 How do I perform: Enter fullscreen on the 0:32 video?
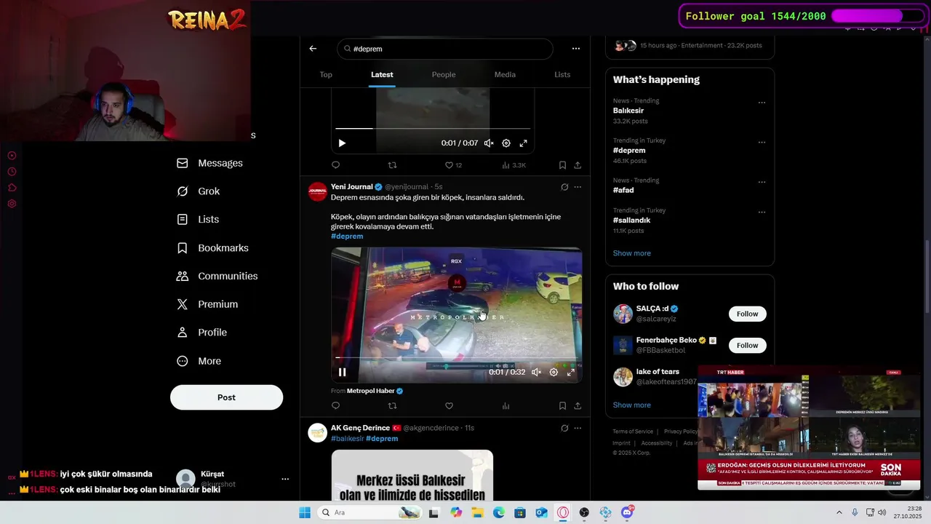coord(571,372)
